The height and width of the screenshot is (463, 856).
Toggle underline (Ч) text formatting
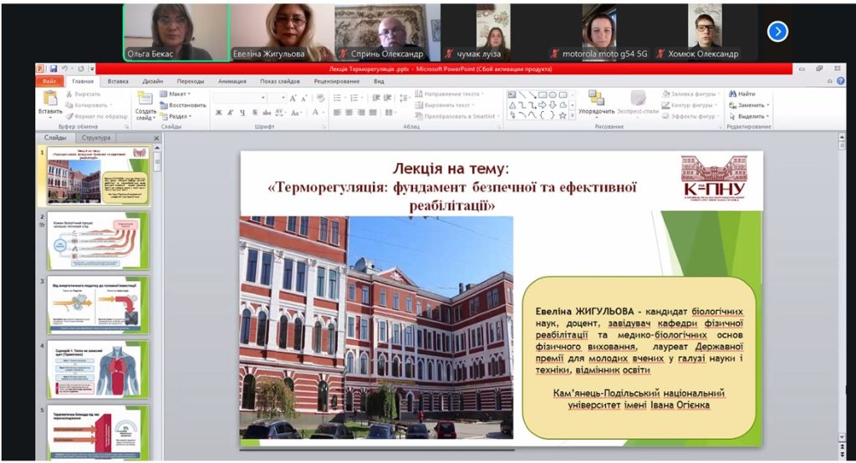(x=242, y=113)
